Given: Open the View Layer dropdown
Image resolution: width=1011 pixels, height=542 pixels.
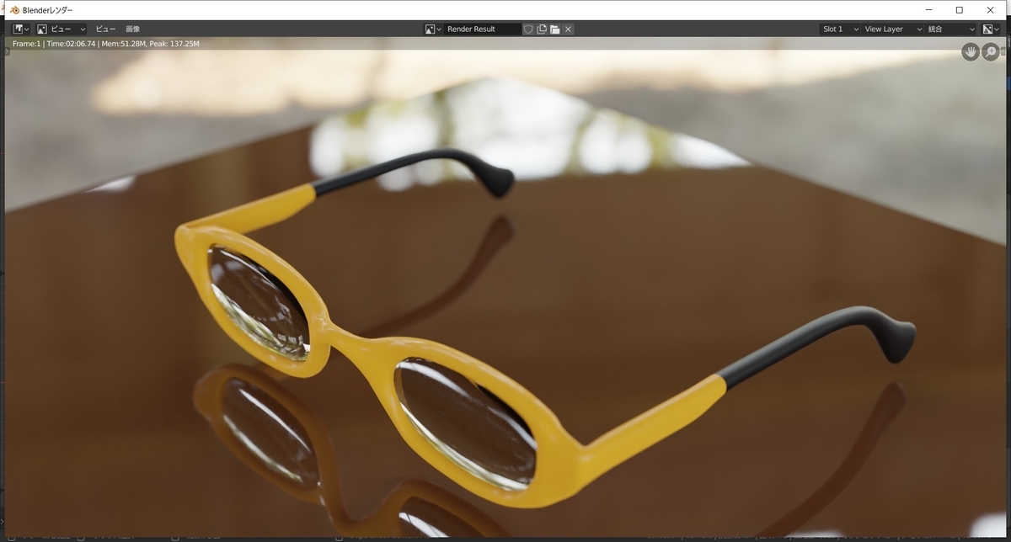Looking at the screenshot, I should 892,29.
